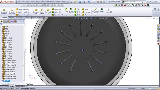This screenshot has height=90, width=160.
Task: Choose Lofted Boss/Base feature
Action: 22,12
